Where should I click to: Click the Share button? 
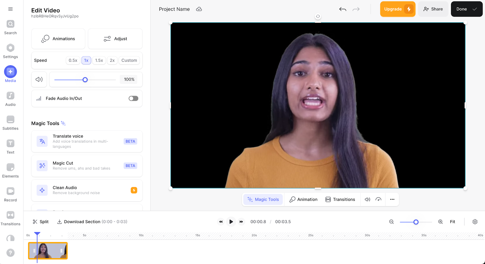433,9
